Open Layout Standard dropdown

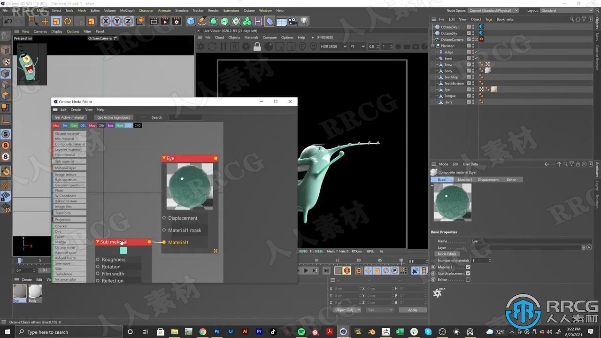click(x=567, y=10)
